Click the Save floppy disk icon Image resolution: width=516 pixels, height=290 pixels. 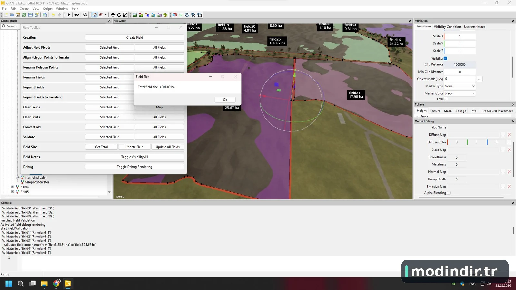coord(30,15)
